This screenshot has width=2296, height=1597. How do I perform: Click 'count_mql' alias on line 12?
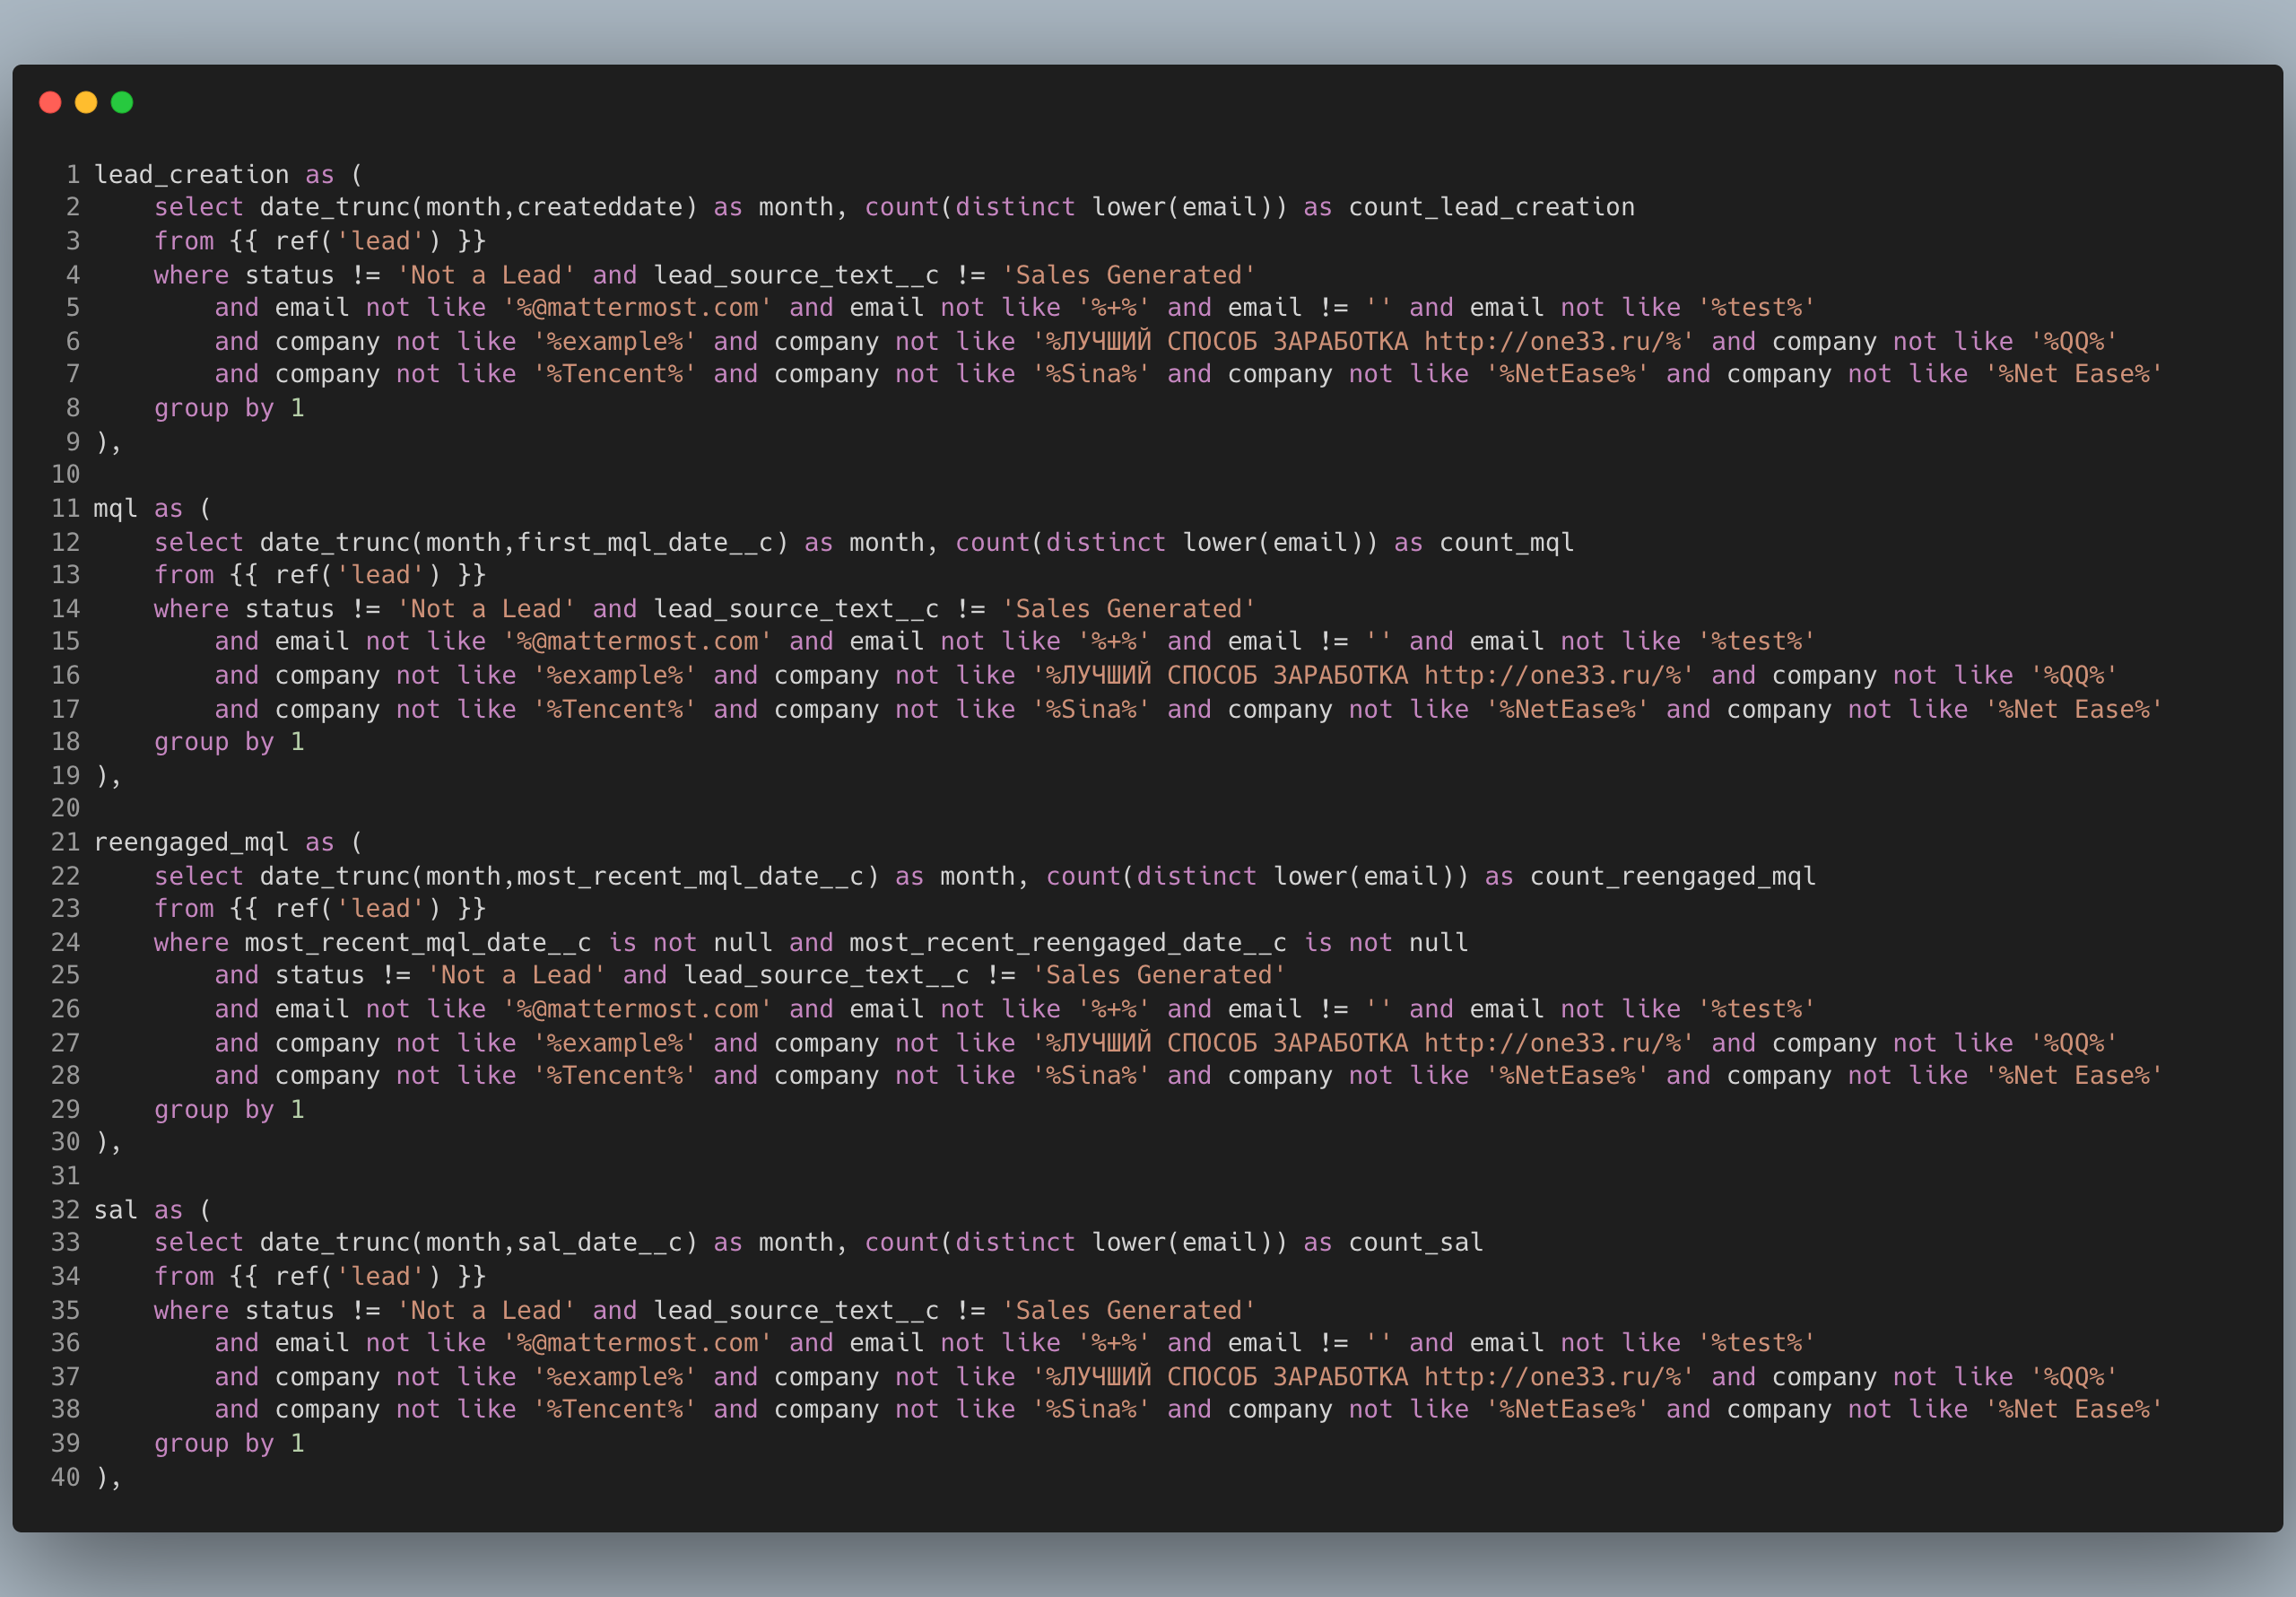click(x=1506, y=542)
